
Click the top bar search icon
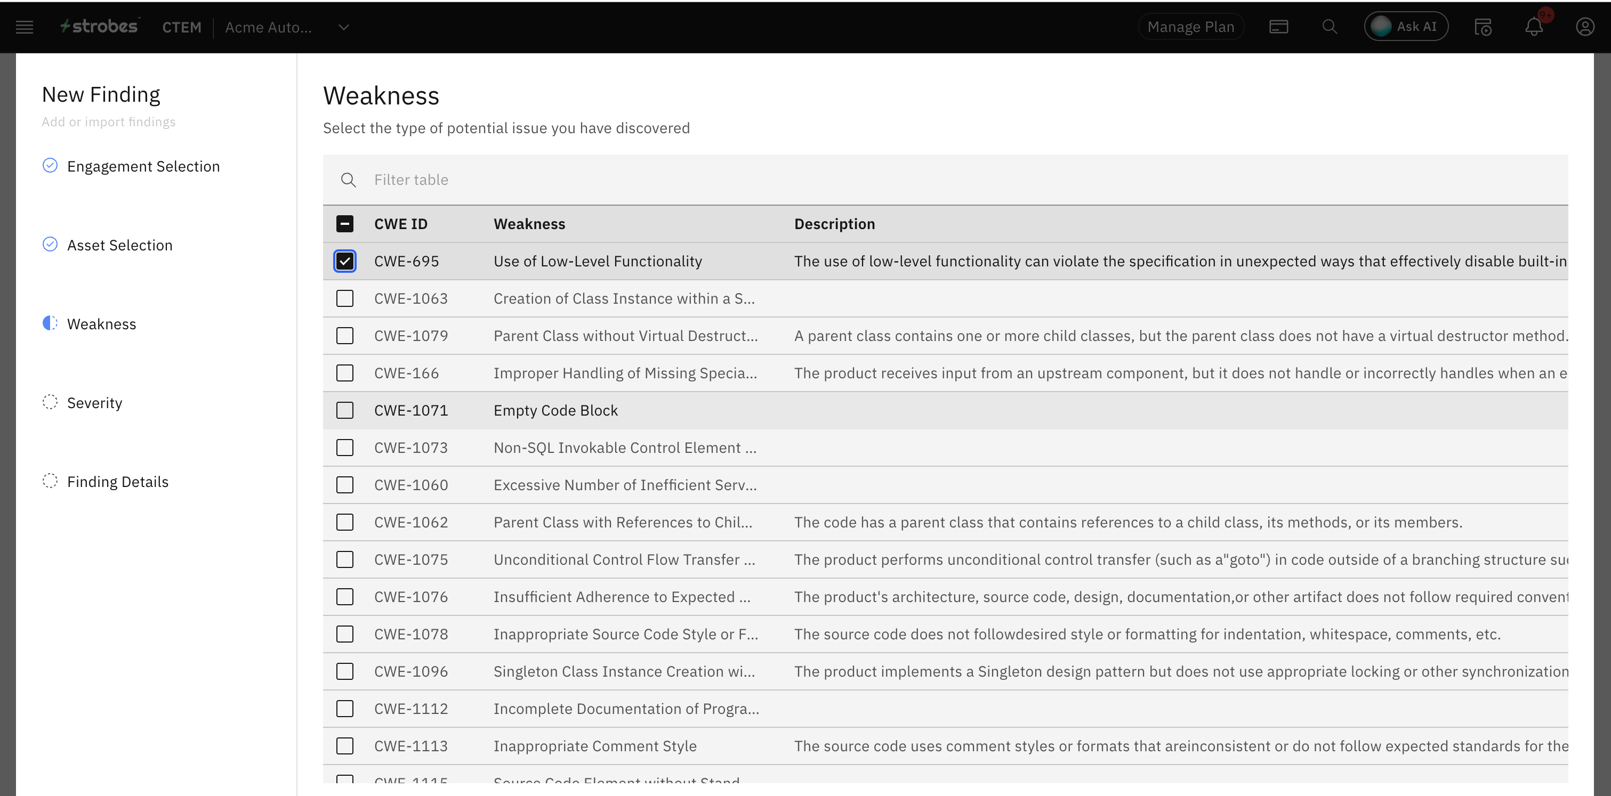point(1330,27)
